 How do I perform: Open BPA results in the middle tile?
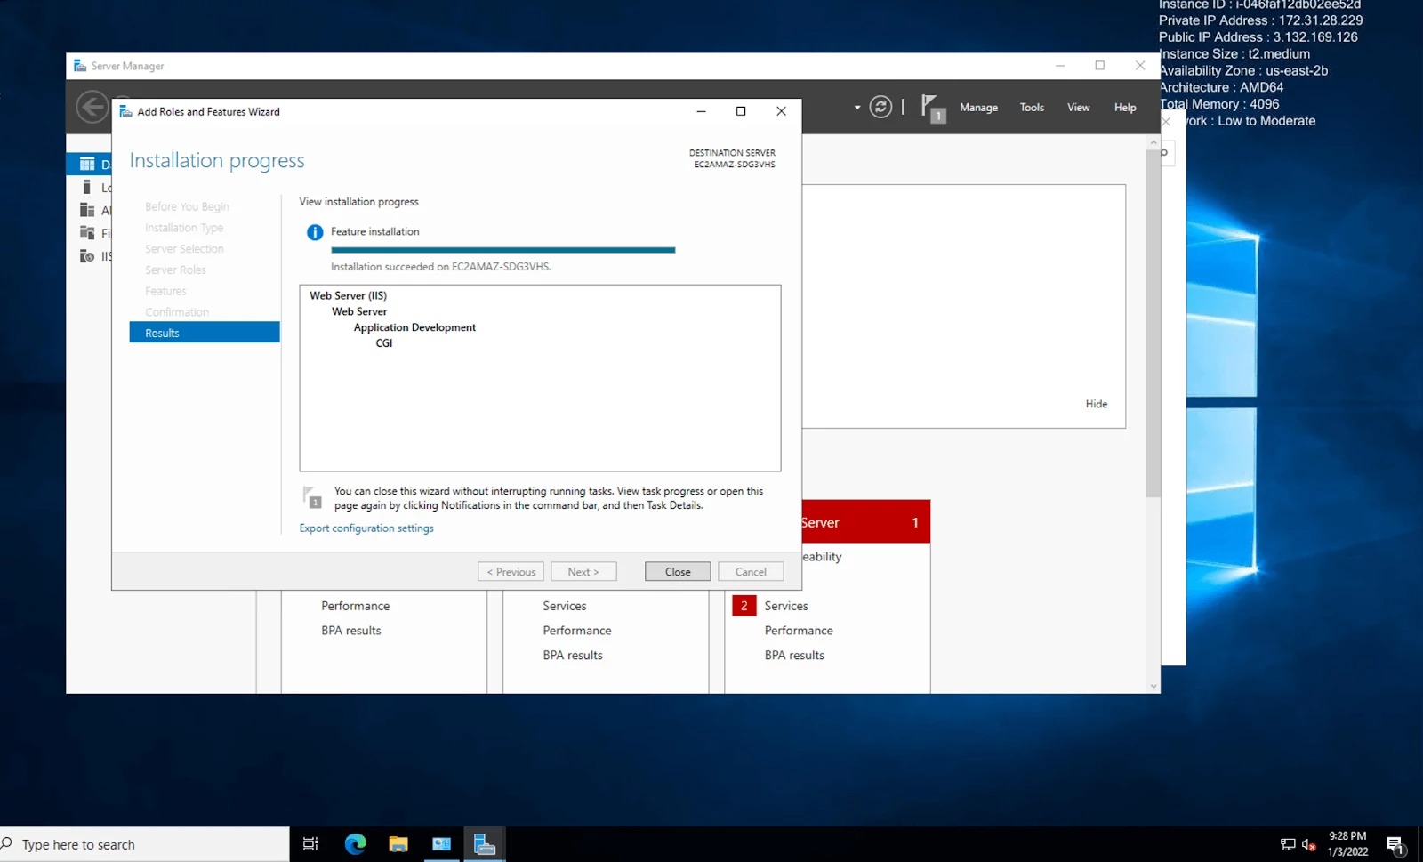coord(573,656)
